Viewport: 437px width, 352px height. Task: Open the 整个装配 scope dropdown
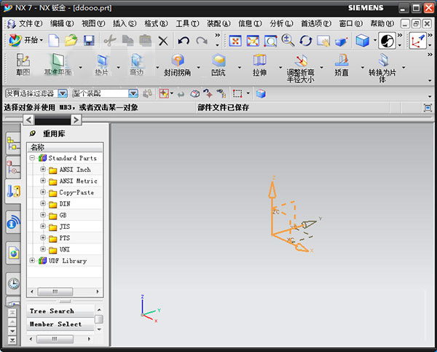tap(133, 93)
